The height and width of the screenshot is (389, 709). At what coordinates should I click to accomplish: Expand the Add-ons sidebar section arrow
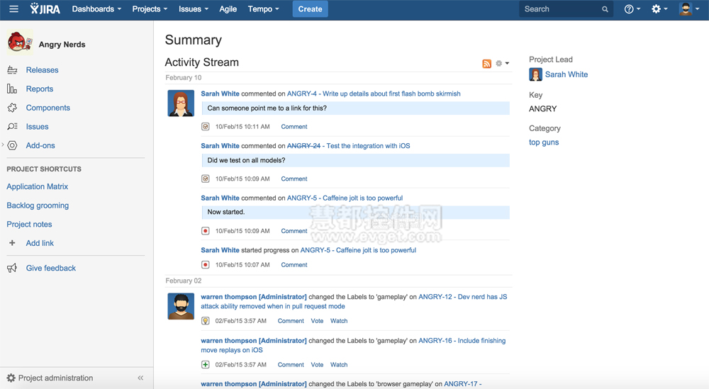(3, 145)
